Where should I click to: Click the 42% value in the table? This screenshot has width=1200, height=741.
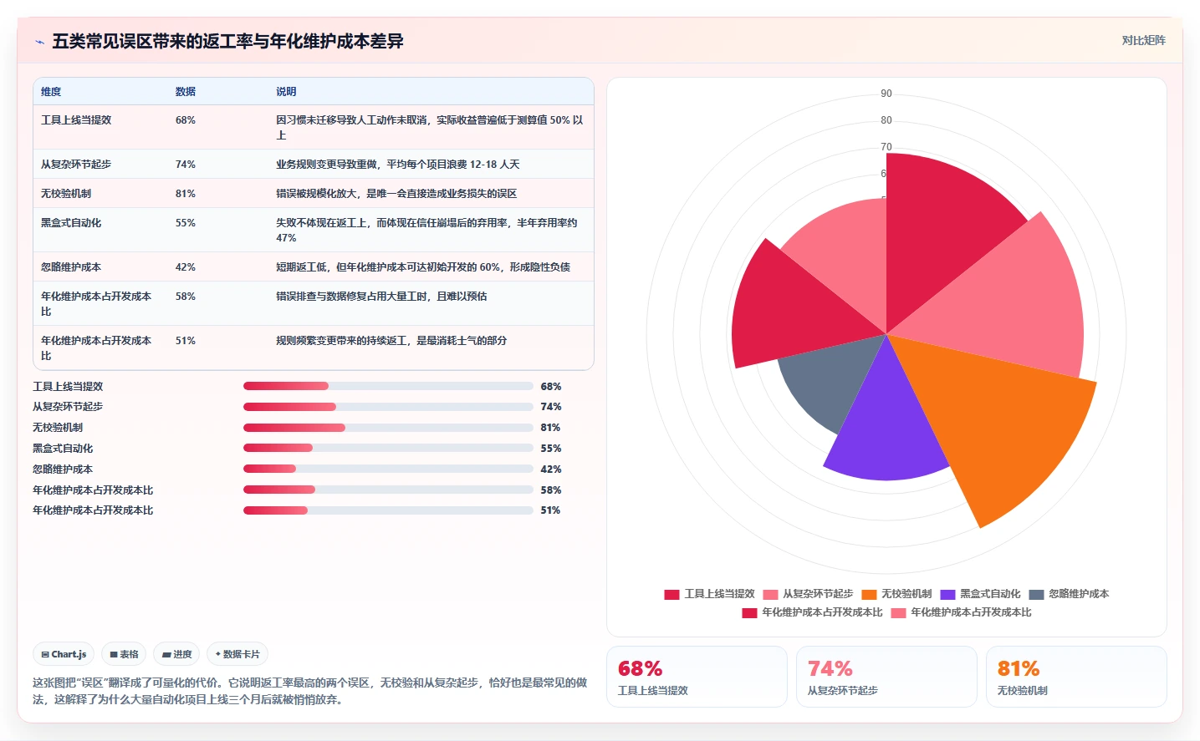[186, 267]
